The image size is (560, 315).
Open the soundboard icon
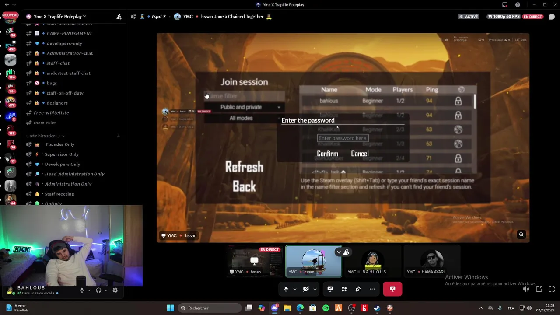pos(358,289)
